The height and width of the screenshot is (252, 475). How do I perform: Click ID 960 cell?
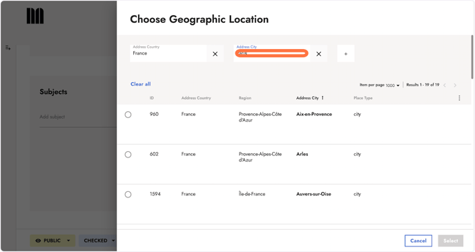(x=154, y=114)
